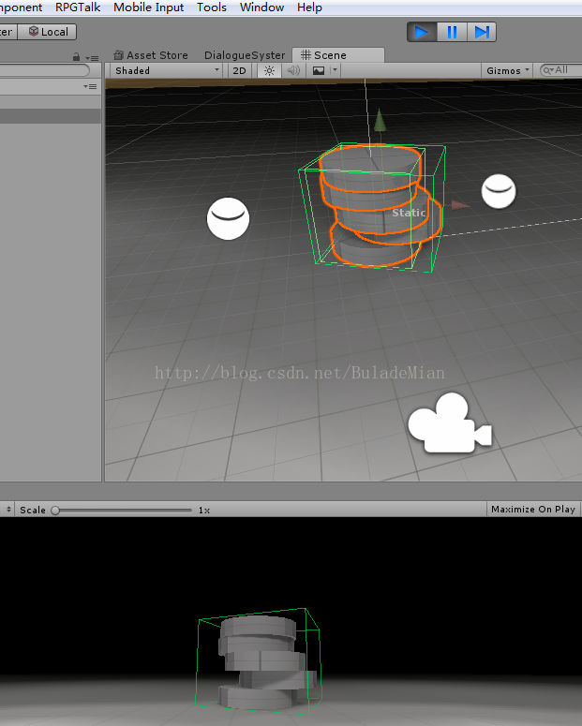Select the highlighted row in left panel
The height and width of the screenshot is (726, 582).
point(50,116)
